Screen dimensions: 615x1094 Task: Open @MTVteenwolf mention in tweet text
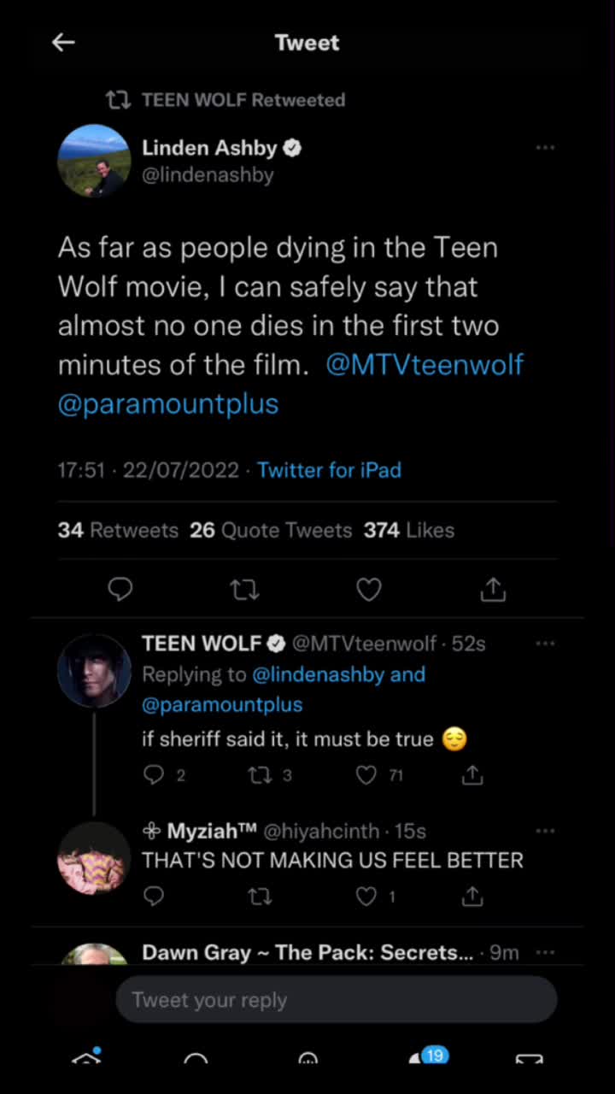point(425,365)
